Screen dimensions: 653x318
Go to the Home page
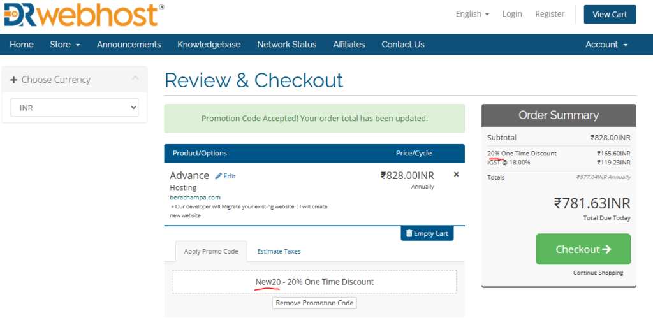[x=22, y=44]
